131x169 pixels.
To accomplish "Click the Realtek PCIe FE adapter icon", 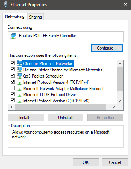I will [13, 36].
